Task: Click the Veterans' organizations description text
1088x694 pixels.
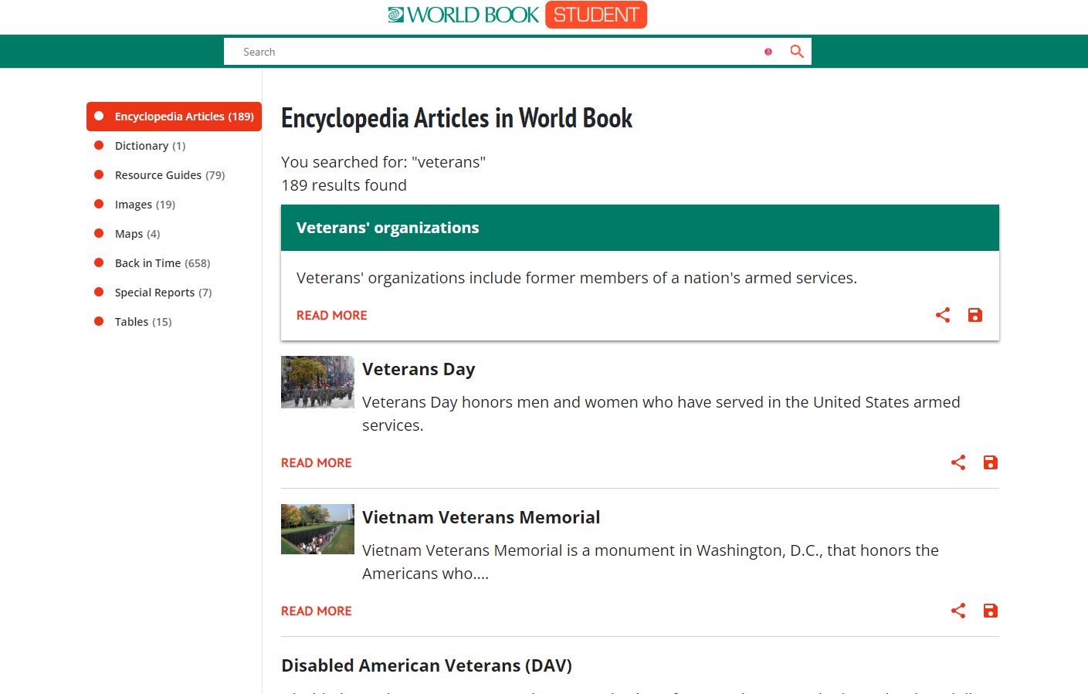Action: coord(577,278)
